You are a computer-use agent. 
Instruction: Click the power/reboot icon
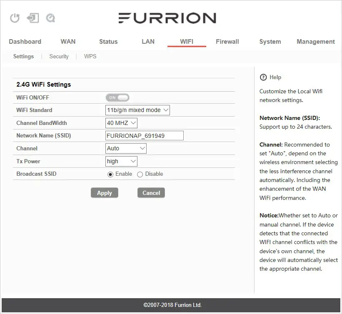click(x=14, y=18)
